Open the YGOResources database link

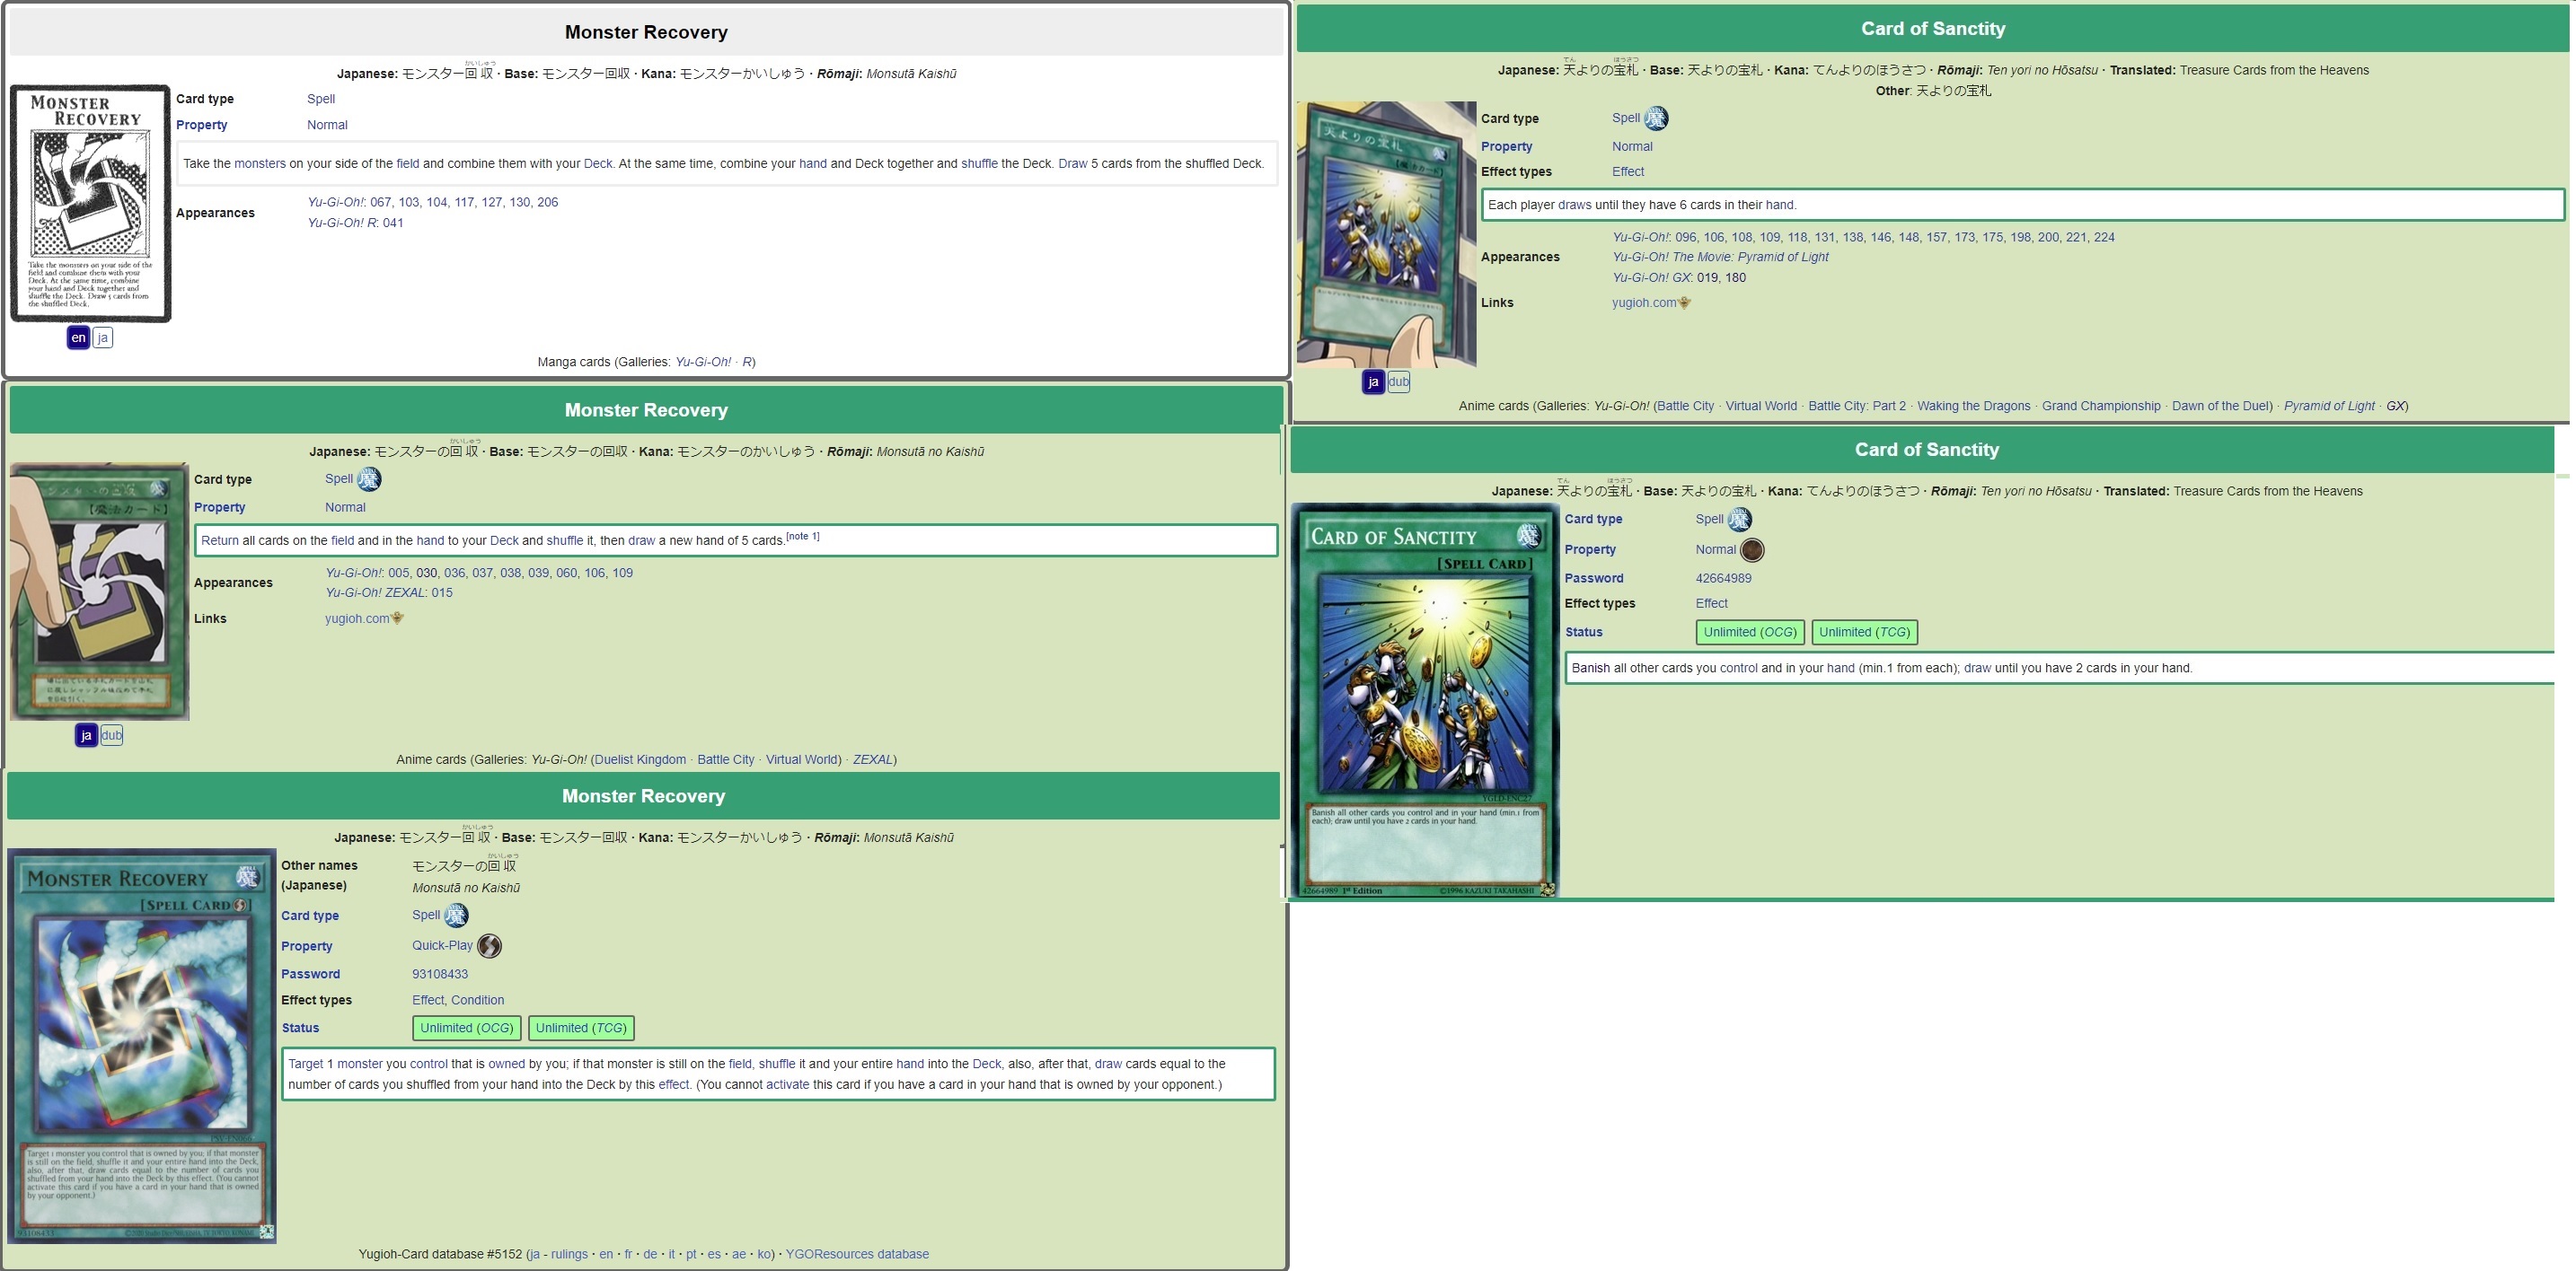pos(857,1254)
